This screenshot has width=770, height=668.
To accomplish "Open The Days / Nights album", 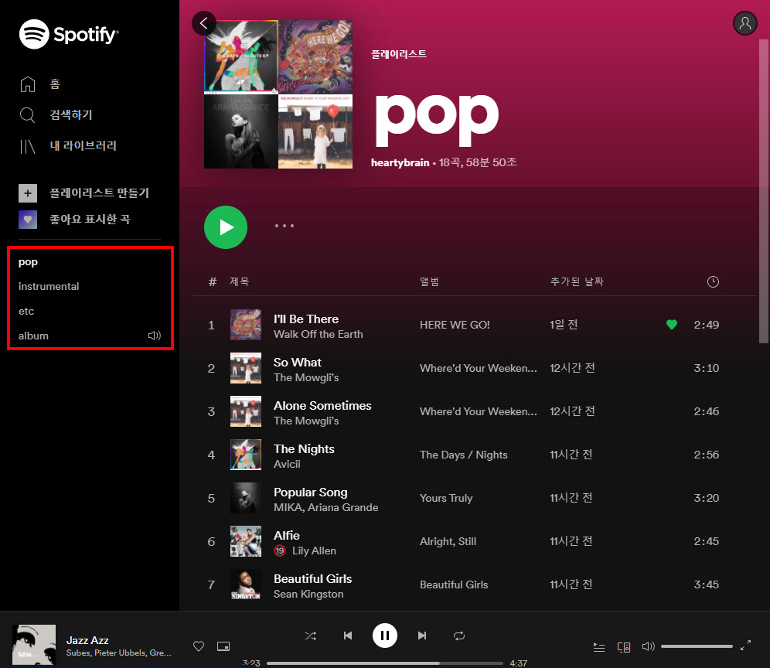I will tap(464, 455).
